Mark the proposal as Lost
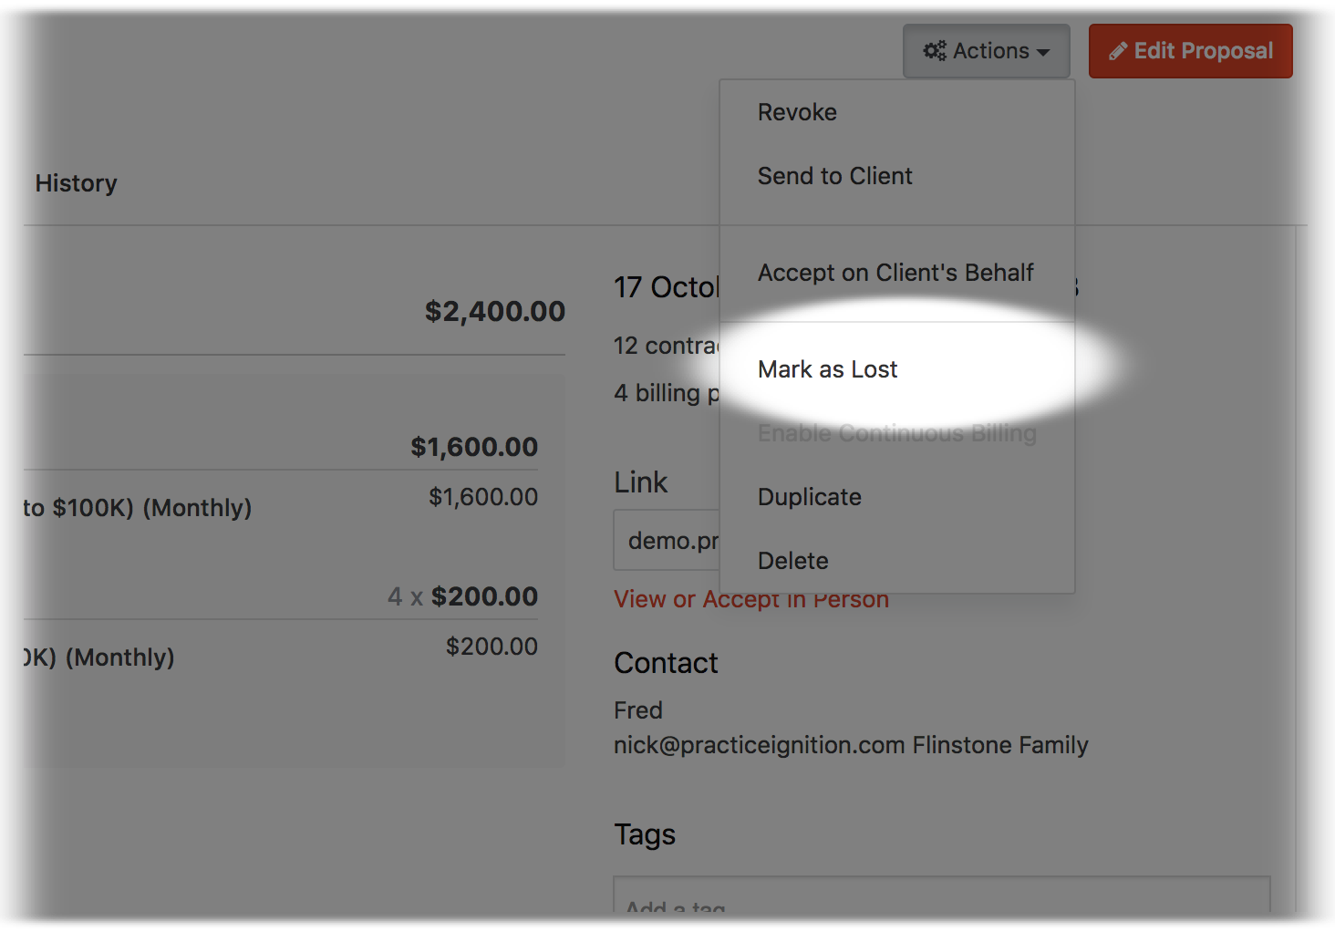Viewport: 1335px width, 932px height. click(x=827, y=369)
